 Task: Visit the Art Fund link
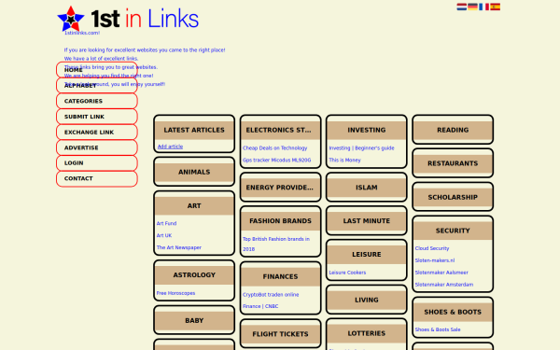point(166,224)
